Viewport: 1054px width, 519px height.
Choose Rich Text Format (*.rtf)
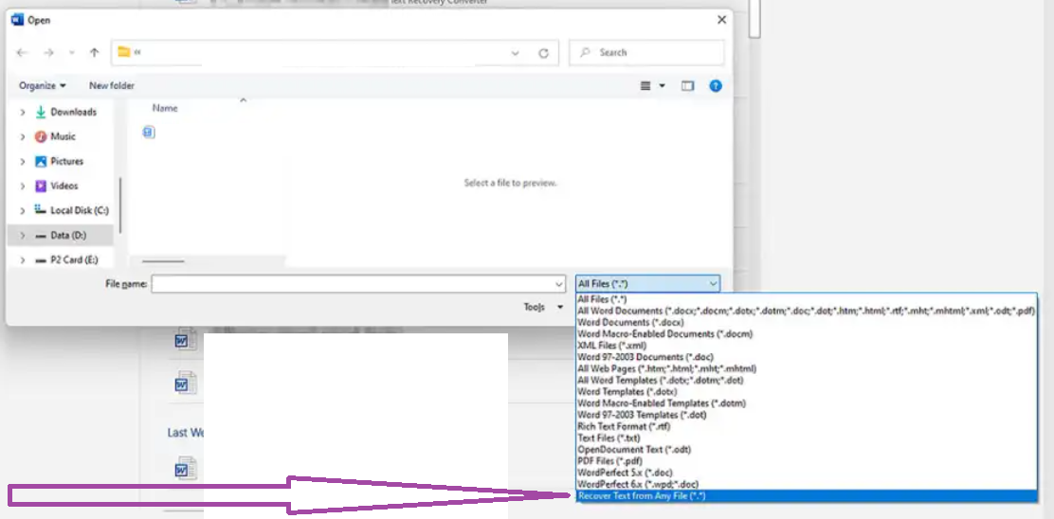point(806,426)
